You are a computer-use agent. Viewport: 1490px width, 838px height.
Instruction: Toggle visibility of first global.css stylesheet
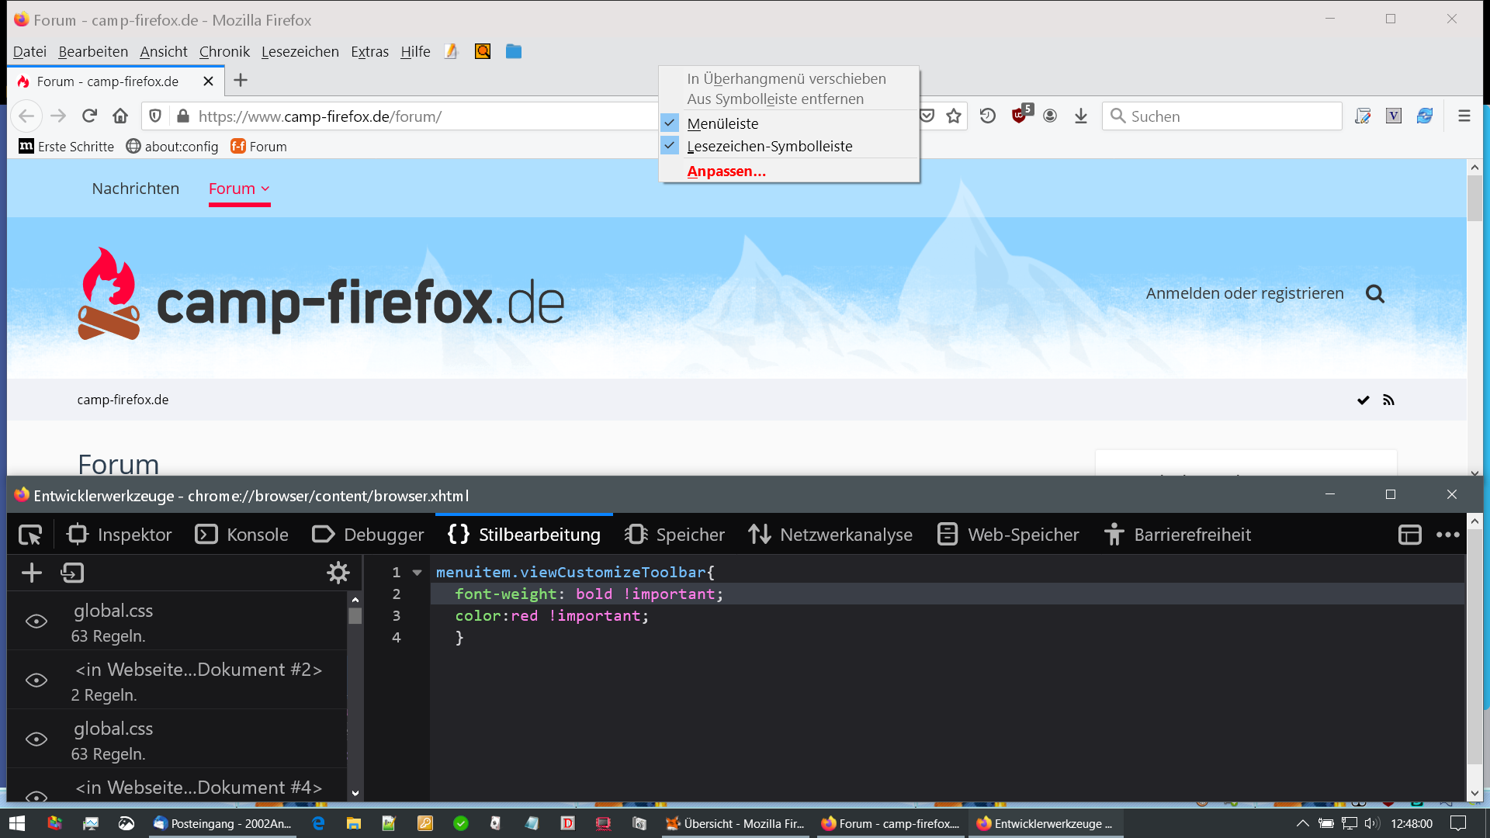36,622
